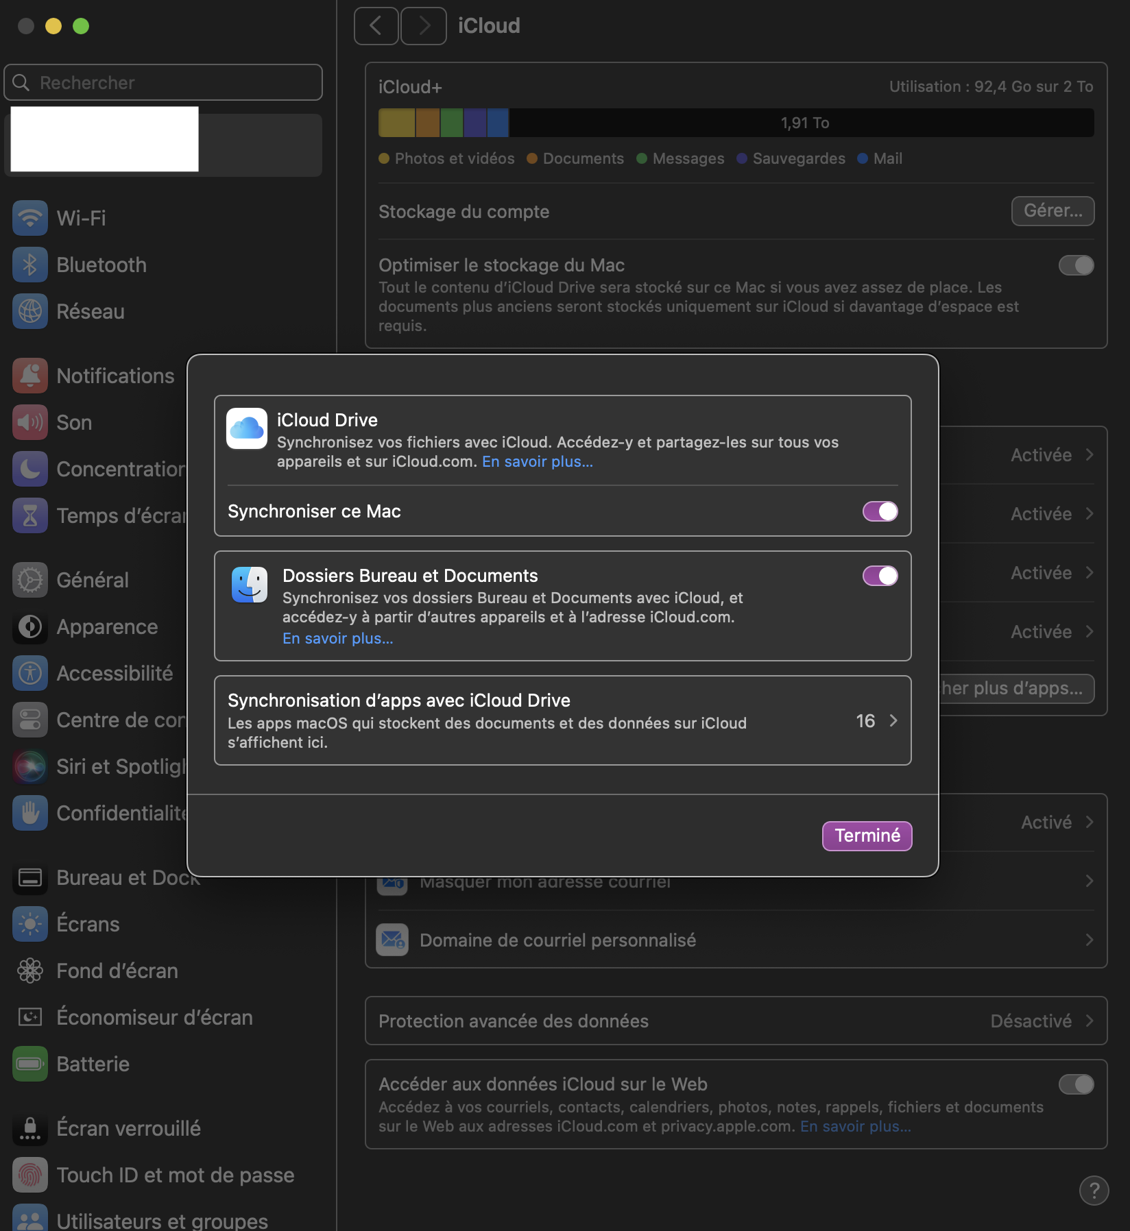Screen dimensions: 1130x1231
Task: Click the back navigation arrow
Action: (x=376, y=26)
